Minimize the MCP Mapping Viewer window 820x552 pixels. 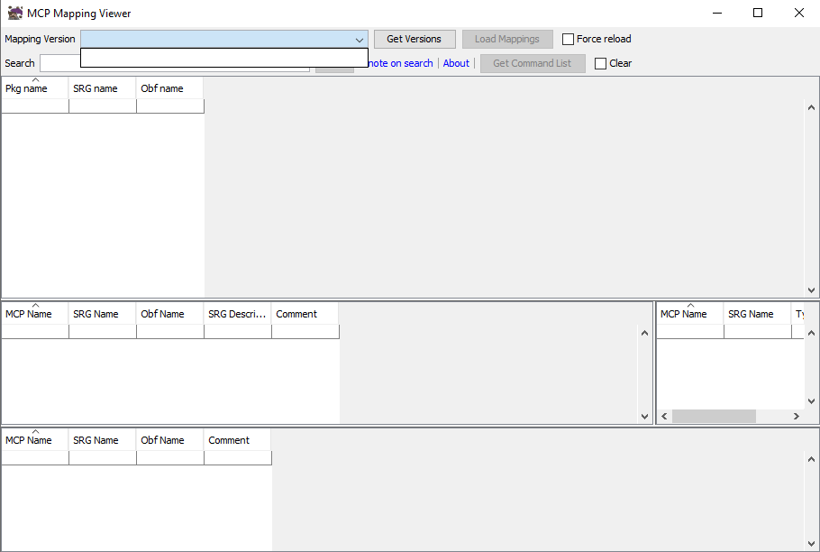point(717,14)
